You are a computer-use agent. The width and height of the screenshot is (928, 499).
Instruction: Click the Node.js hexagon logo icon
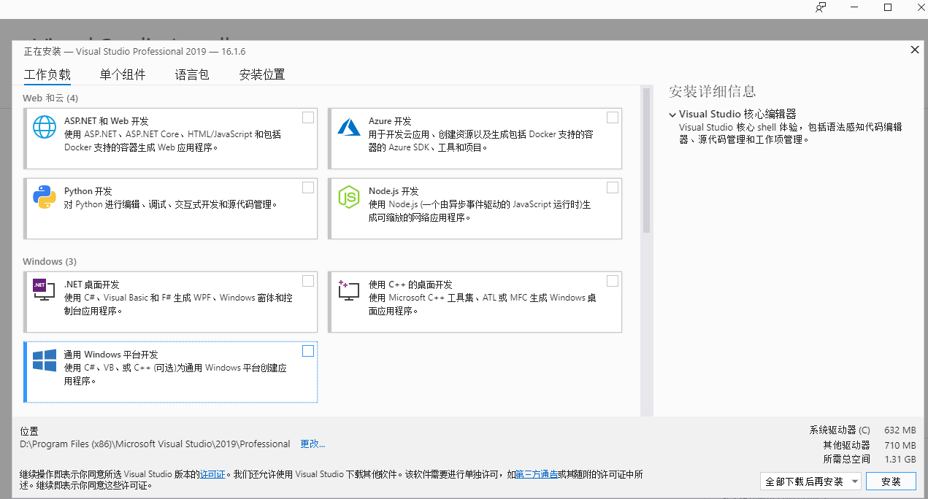pos(349,198)
